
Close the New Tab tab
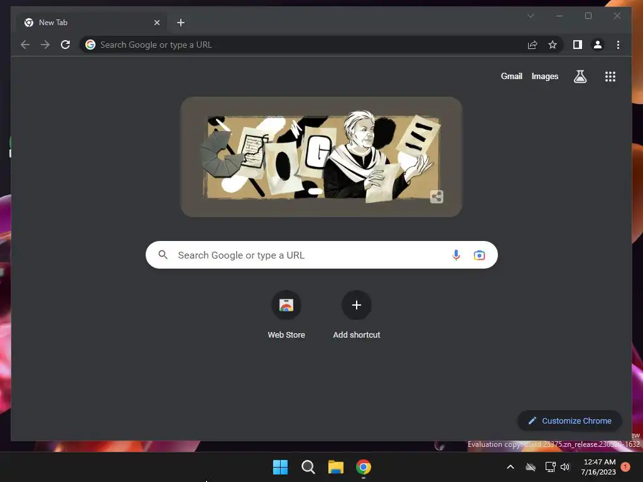(156, 23)
